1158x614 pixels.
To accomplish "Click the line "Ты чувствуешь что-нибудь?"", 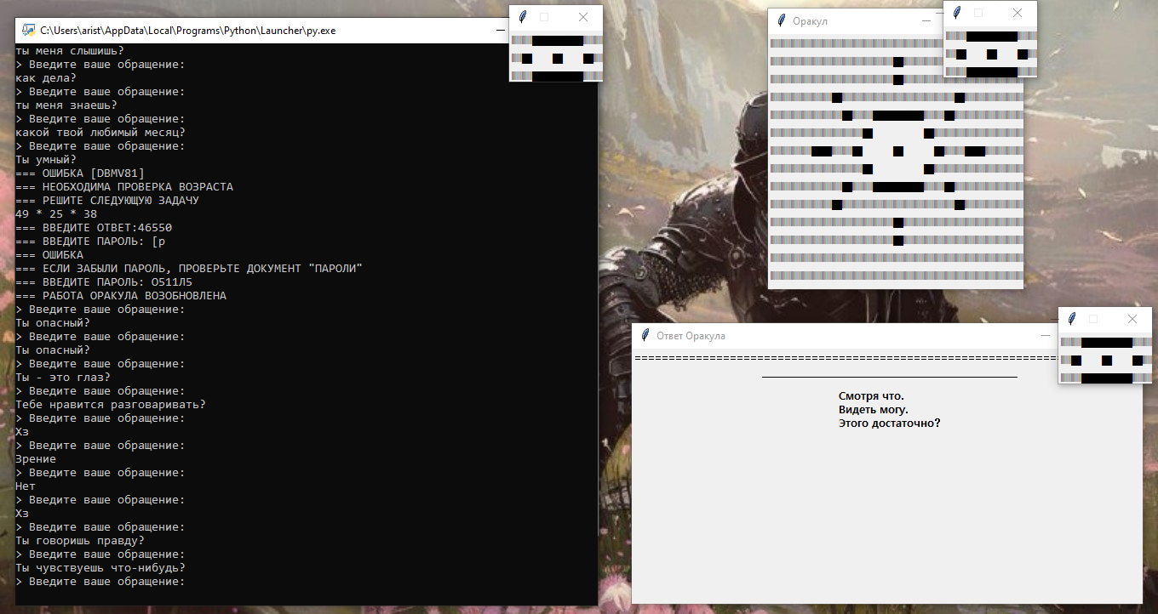I will point(100,568).
